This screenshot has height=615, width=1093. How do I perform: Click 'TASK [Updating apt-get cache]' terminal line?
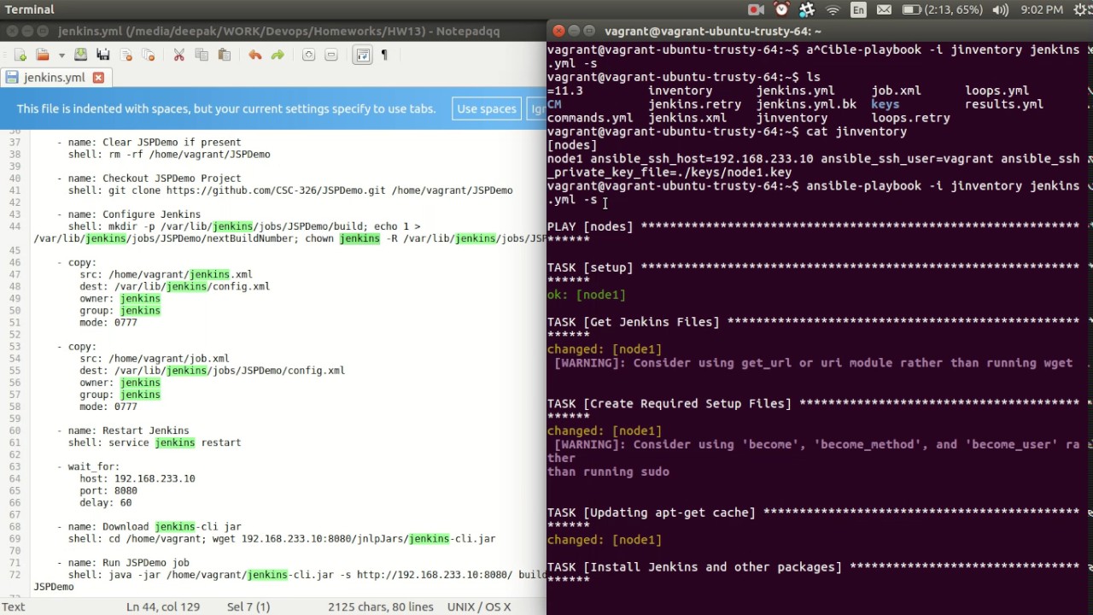click(x=652, y=512)
